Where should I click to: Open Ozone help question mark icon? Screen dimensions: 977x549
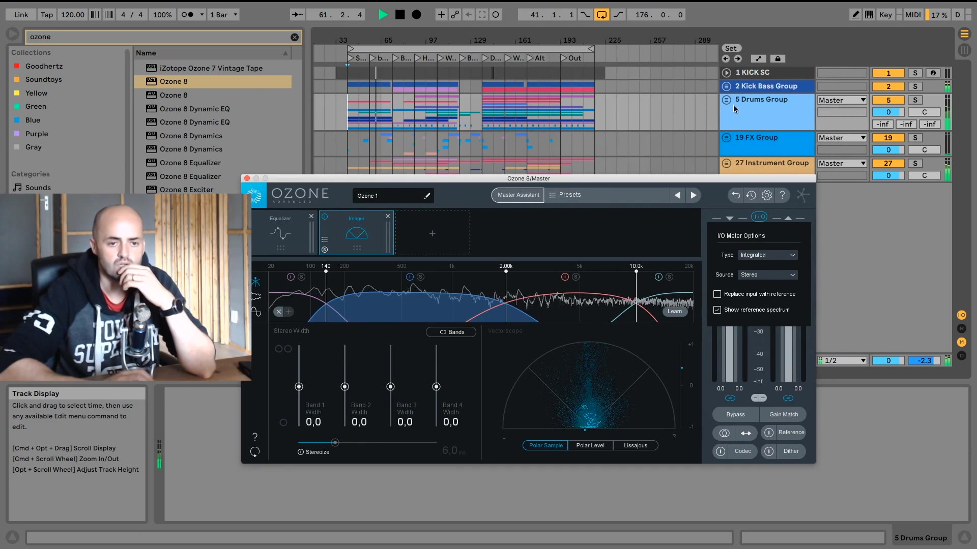pyautogui.click(x=783, y=195)
